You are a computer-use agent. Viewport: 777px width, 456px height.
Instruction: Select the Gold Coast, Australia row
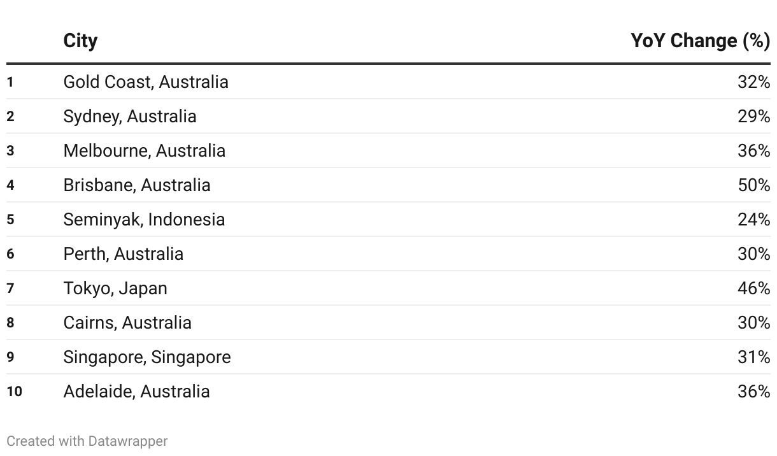(388, 82)
